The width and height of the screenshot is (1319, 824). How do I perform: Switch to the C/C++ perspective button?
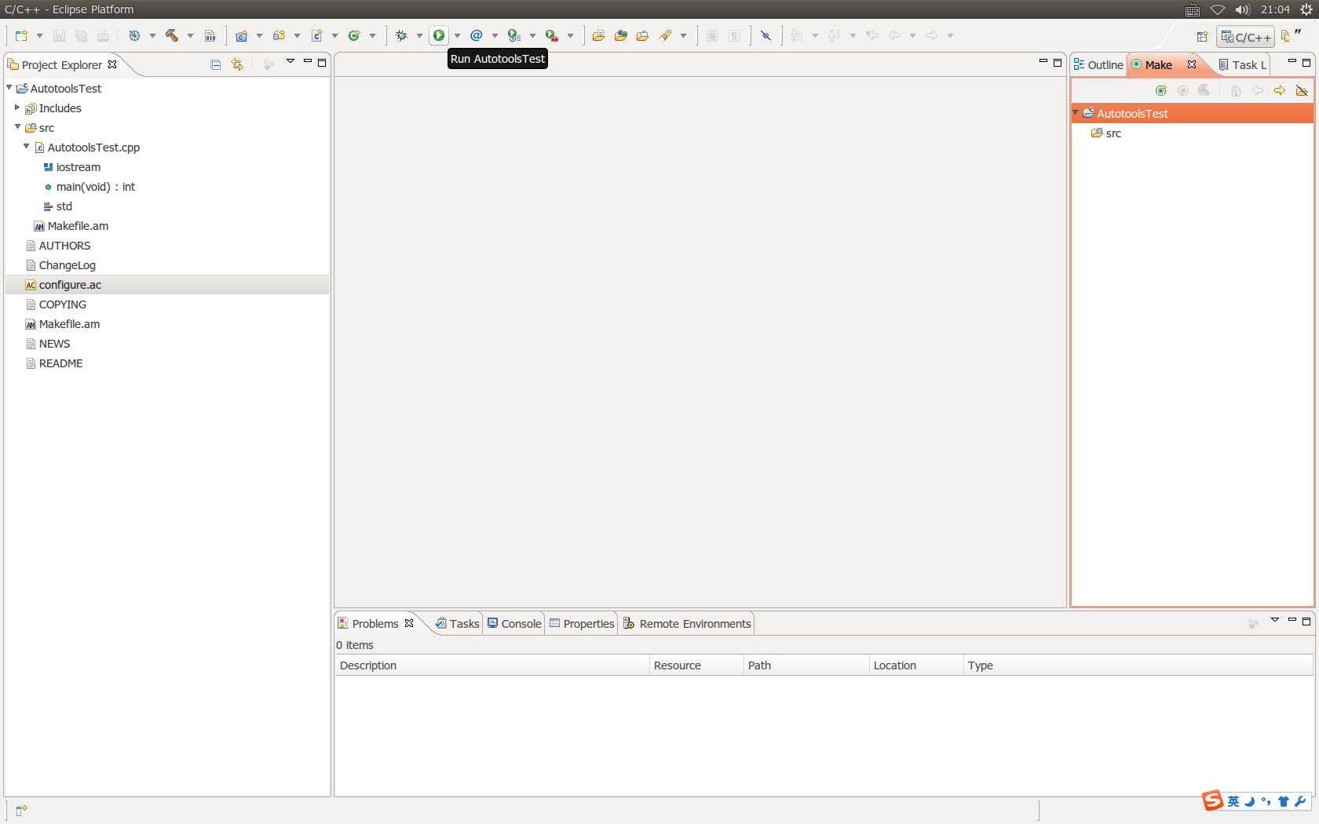1245,37
